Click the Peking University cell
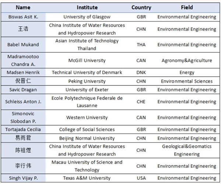Screen dimensions: 221x184 (x=87, y=81)
